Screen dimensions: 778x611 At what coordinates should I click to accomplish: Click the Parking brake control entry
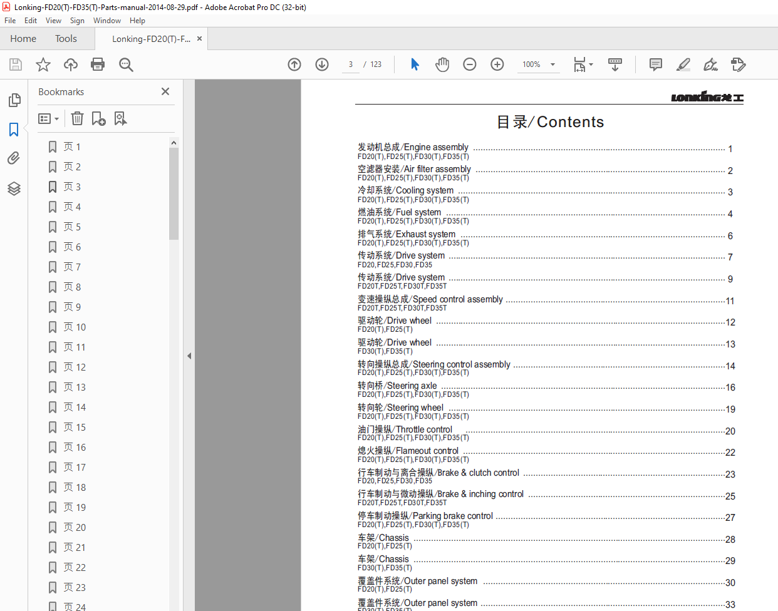pos(546,520)
